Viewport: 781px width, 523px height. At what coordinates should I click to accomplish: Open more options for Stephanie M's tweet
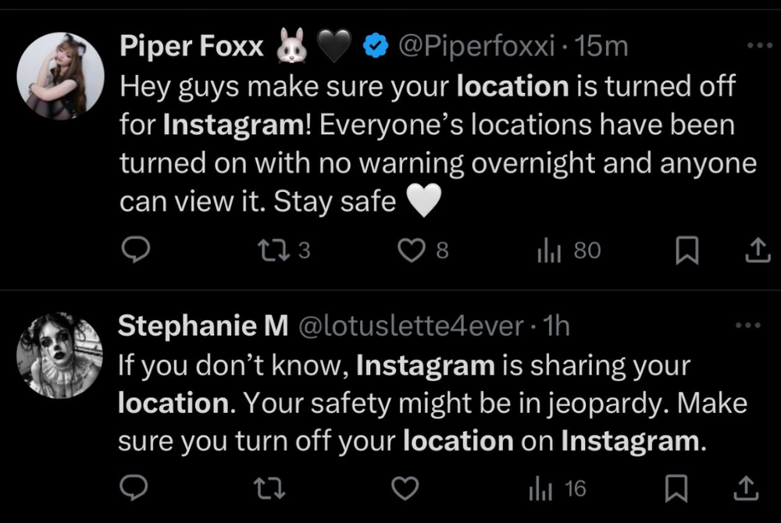click(x=748, y=326)
